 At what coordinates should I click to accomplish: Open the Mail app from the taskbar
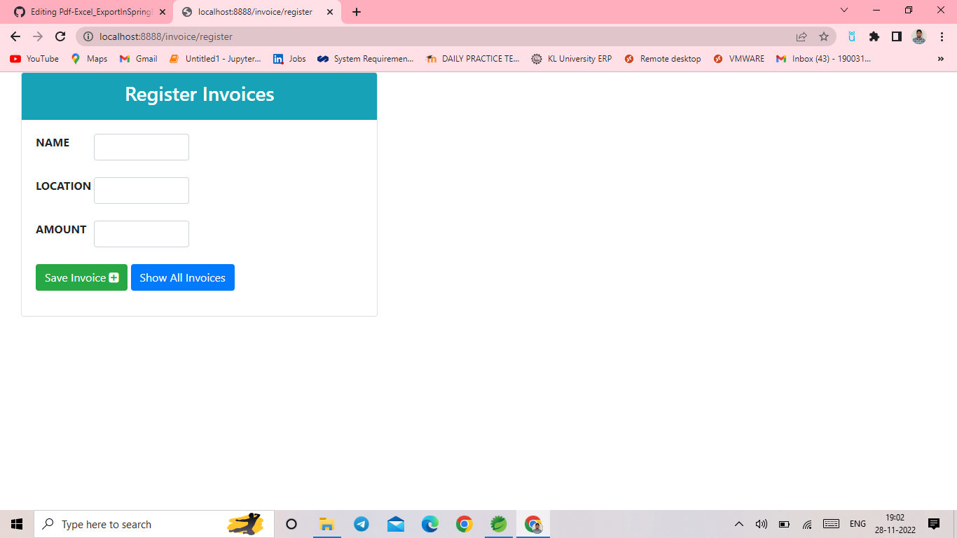pos(395,523)
